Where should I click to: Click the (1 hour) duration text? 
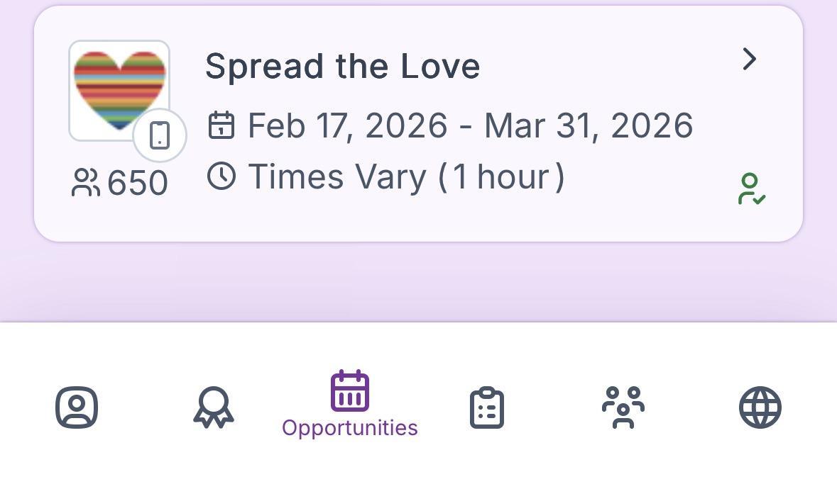pos(502,176)
